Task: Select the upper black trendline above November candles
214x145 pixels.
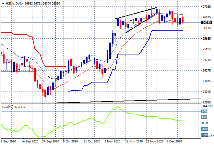Action: [x=136, y=13]
